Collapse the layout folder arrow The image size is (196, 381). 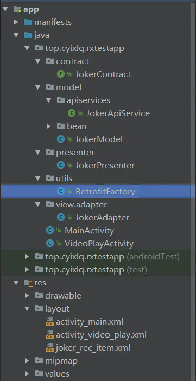click(x=27, y=309)
